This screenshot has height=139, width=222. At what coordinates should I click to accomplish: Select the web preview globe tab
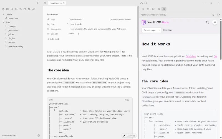click(164, 9)
